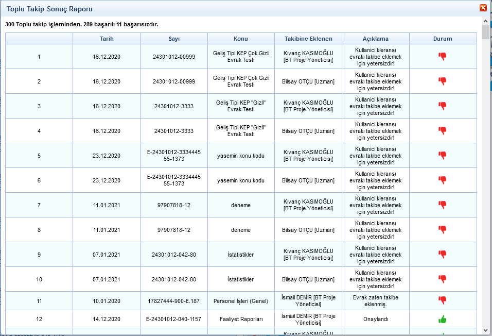Click the thumbs-down icon in row 10
Screen dimensions: 492x336
(x=443, y=279)
